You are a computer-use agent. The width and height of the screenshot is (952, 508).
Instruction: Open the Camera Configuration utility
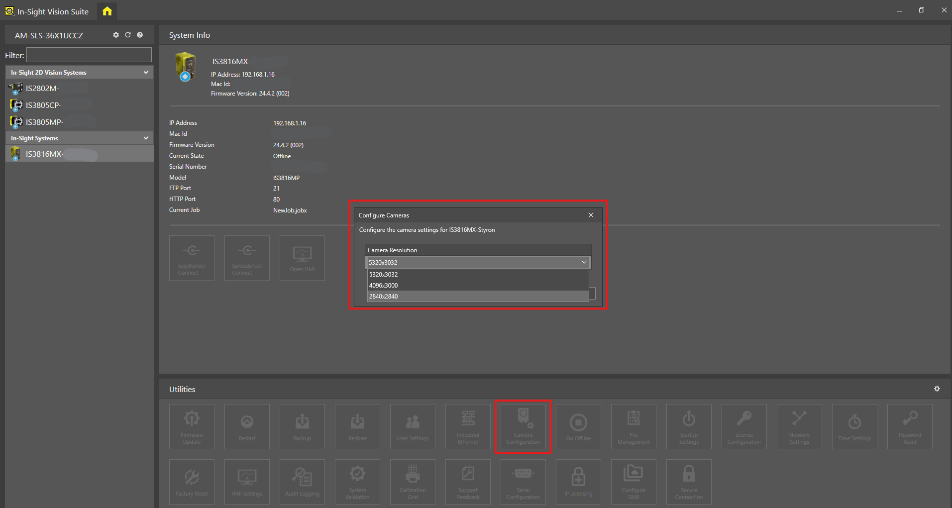pyautogui.click(x=523, y=426)
